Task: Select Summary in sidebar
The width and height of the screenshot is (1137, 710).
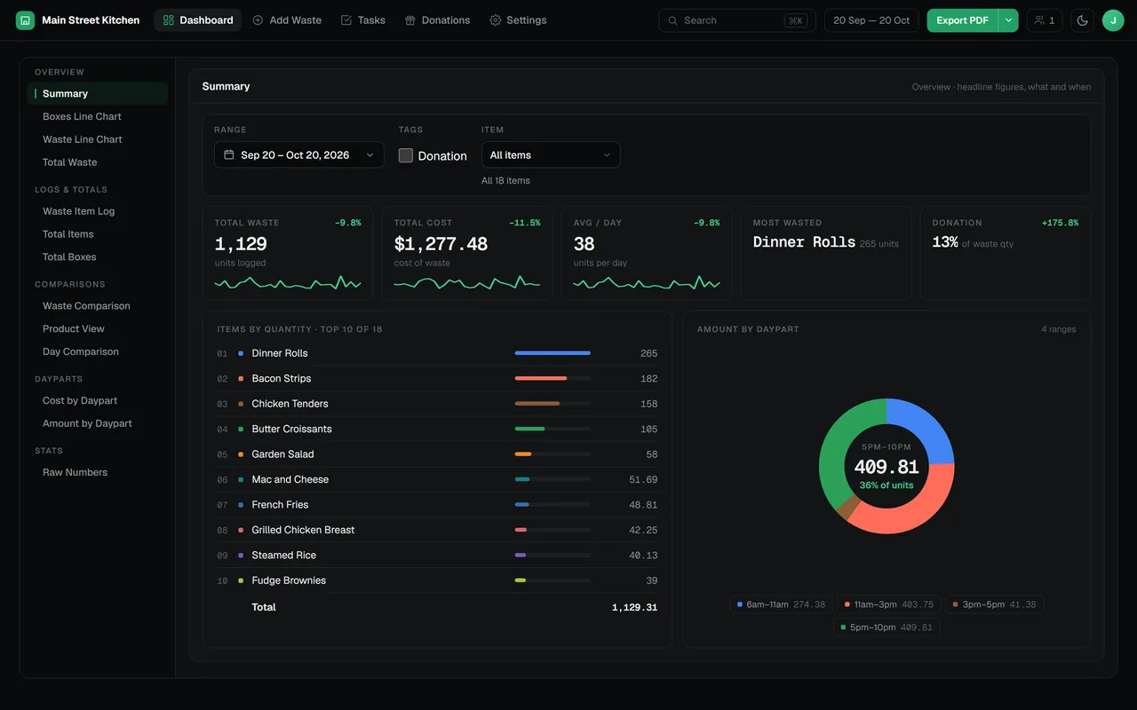Action: [x=98, y=94]
